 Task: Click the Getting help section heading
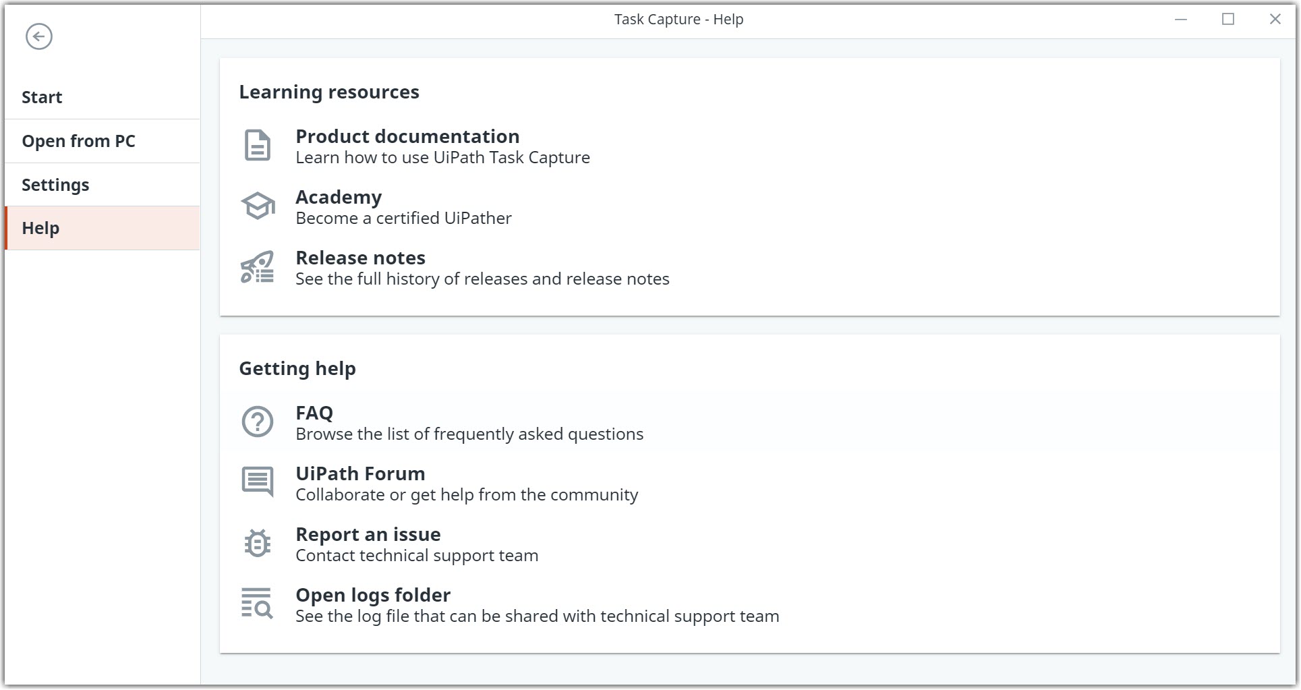click(x=297, y=368)
